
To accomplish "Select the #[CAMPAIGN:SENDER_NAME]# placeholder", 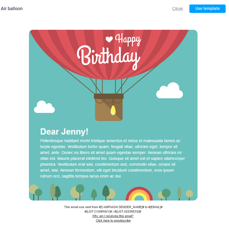I will click(121, 207).
